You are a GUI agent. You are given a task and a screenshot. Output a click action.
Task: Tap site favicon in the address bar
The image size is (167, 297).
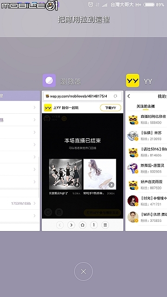pos(47,96)
